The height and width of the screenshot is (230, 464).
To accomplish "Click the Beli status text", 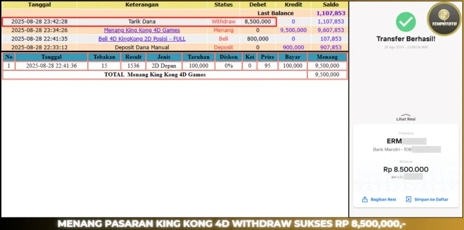I will click(x=223, y=39).
